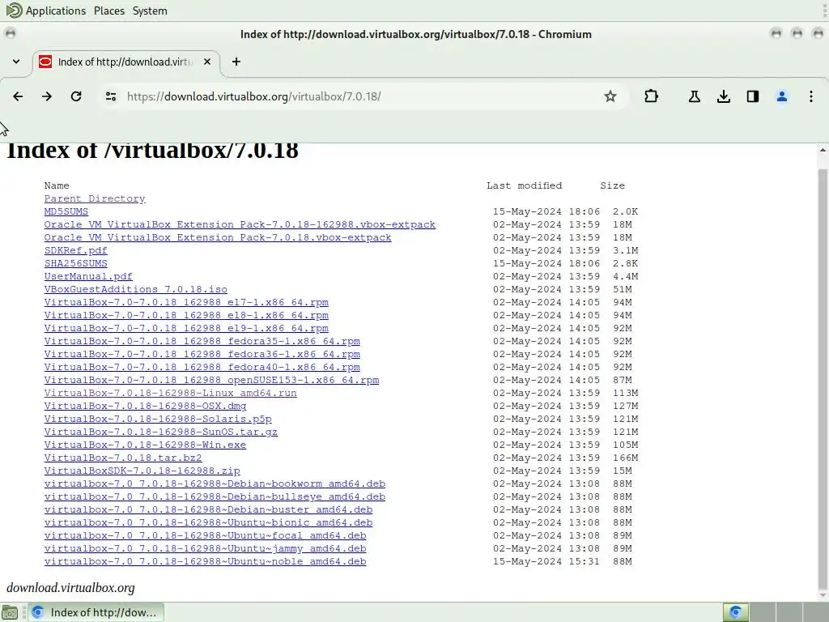
Task: Click the scrollbar down arrow
Action: click(x=823, y=595)
